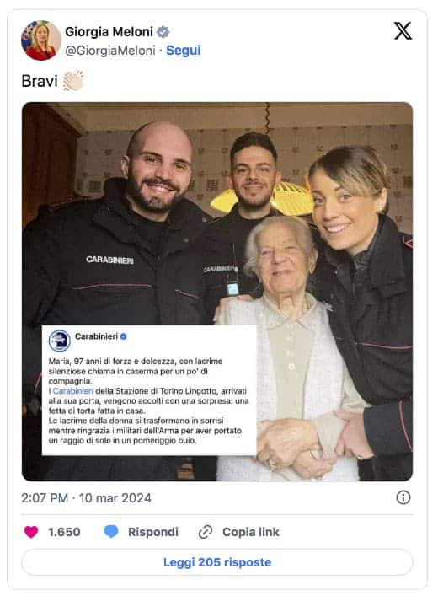The image size is (438, 596).
Task: Click the X logo icon
Action: click(x=403, y=31)
